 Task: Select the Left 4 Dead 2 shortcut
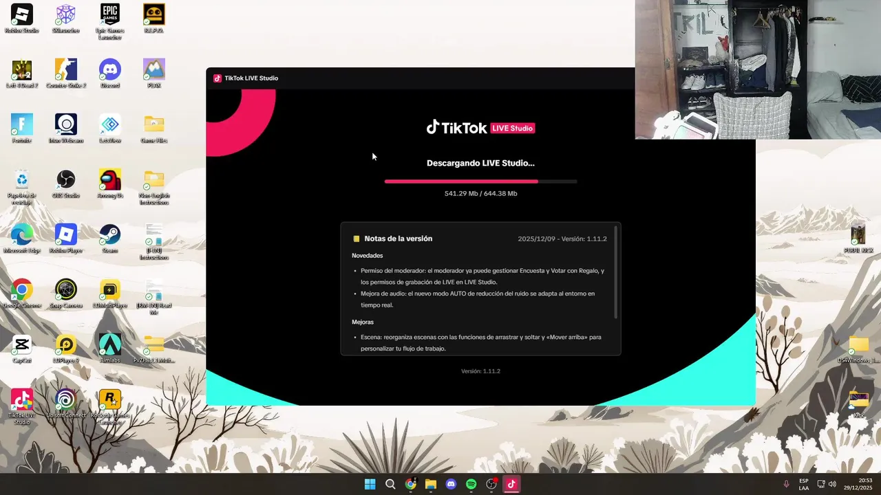22,74
